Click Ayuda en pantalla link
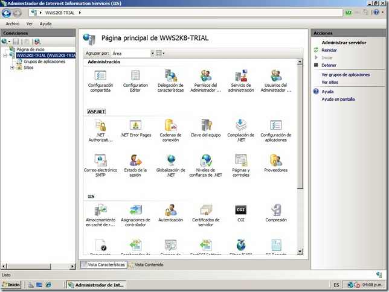This screenshot has width=389, height=292. (x=338, y=99)
